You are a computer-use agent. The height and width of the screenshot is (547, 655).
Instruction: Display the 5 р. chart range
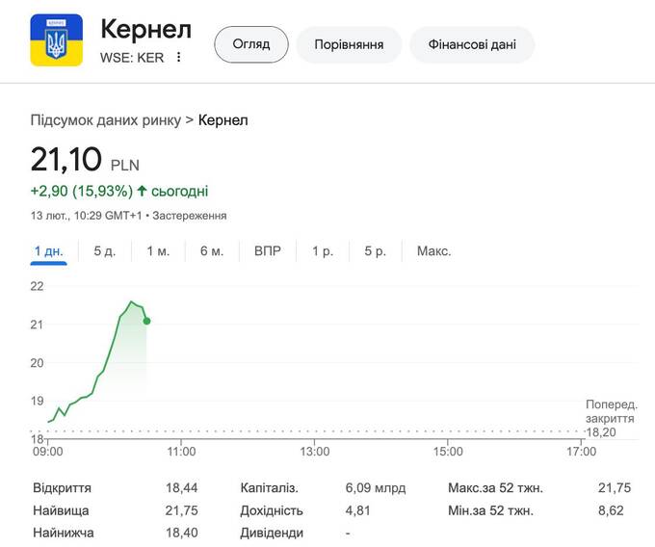pos(376,251)
